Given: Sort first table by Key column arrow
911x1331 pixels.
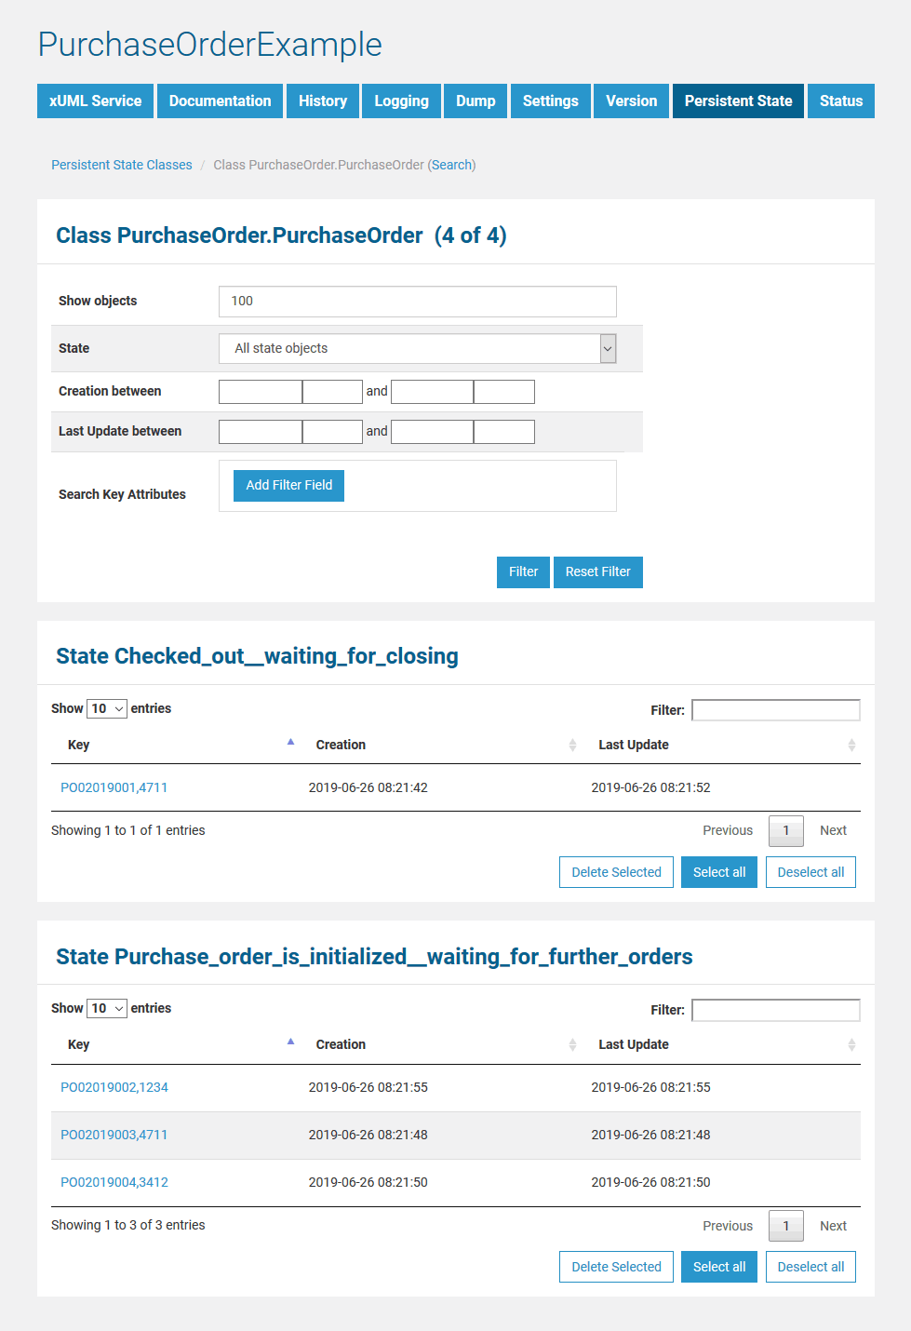Looking at the screenshot, I should [x=290, y=743].
